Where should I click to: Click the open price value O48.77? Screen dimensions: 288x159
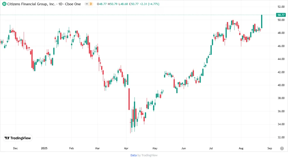pos(102,4)
